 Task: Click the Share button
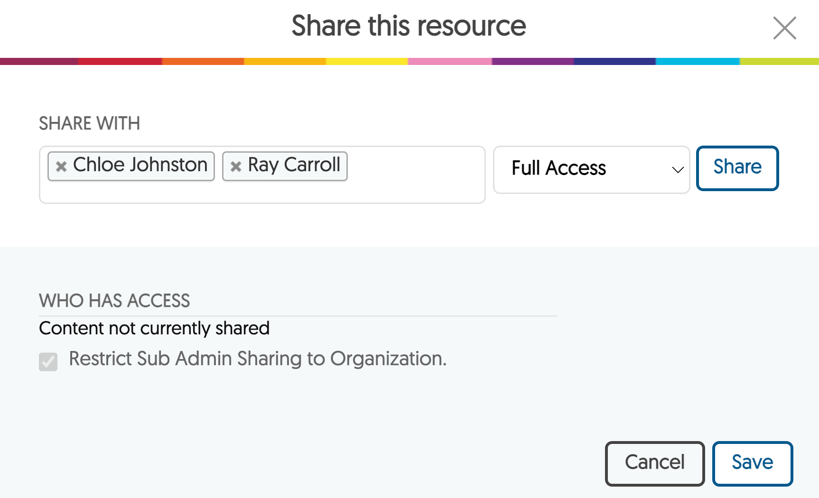[x=737, y=168]
